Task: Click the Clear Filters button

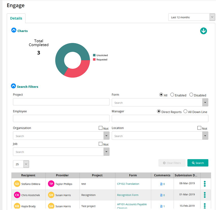Action: coord(172,163)
